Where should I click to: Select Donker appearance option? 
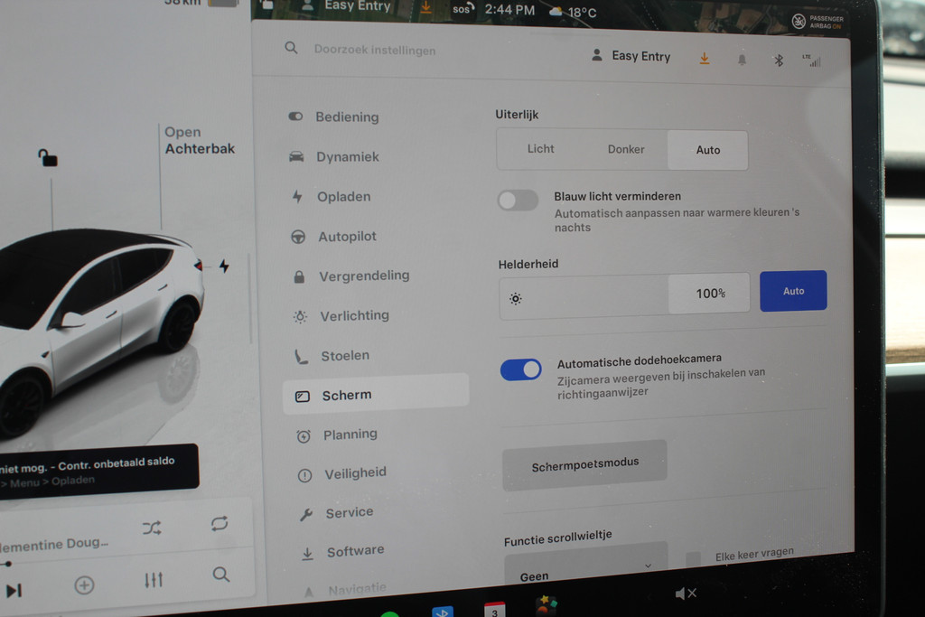626,149
